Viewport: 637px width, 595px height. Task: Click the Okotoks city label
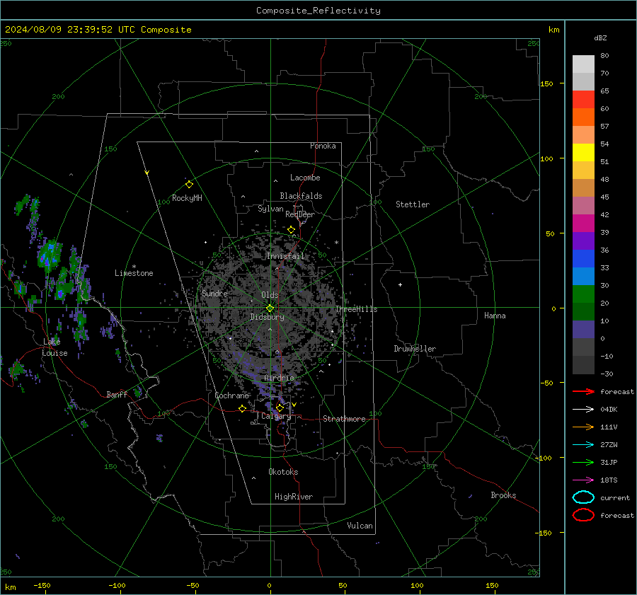coord(283,472)
